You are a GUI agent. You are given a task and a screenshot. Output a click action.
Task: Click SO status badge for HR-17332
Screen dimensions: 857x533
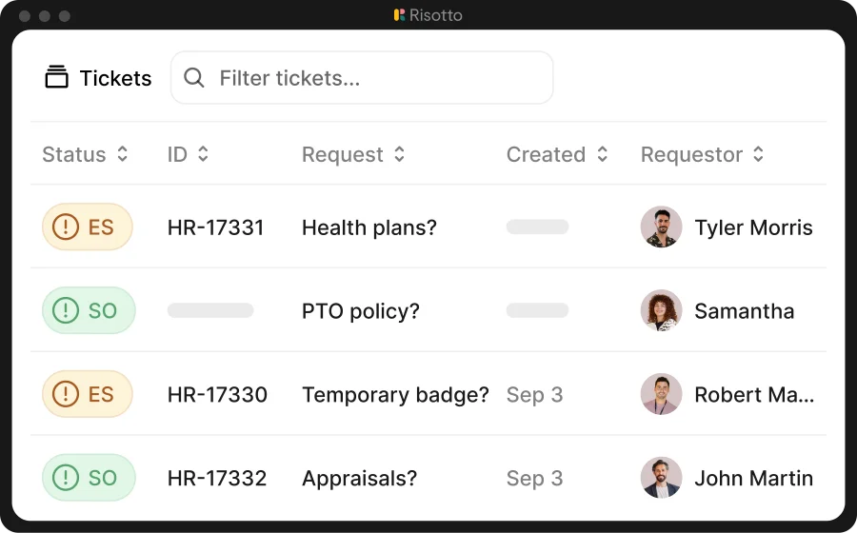pyautogui.click(x=89, y=477)
